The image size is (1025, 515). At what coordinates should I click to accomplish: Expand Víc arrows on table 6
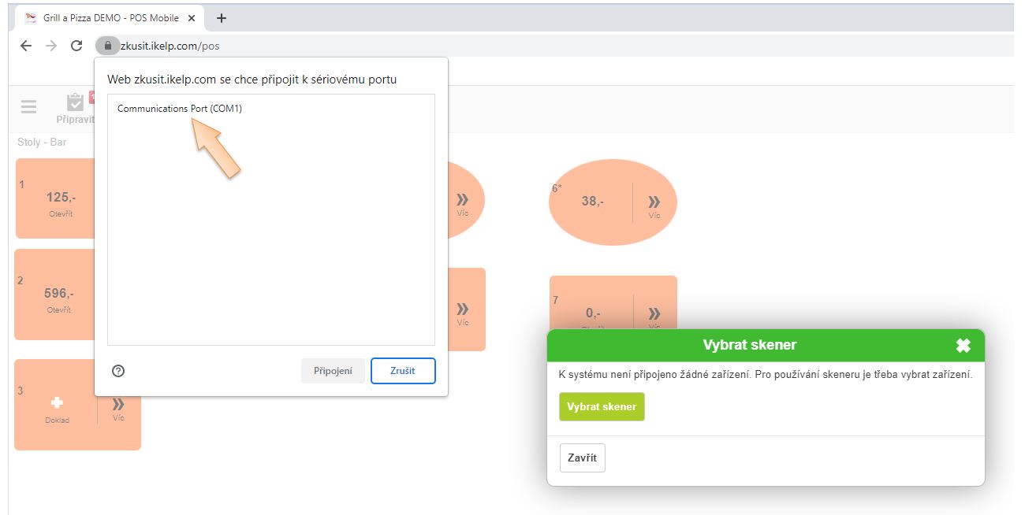click(654, 202)
